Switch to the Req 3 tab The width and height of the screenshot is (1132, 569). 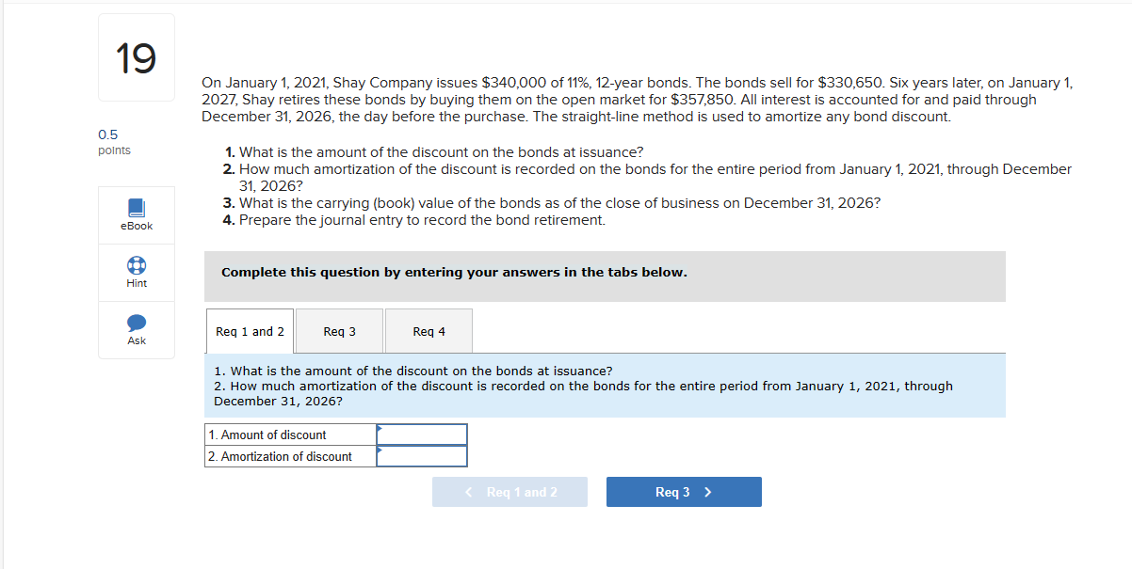click(339, 330)
